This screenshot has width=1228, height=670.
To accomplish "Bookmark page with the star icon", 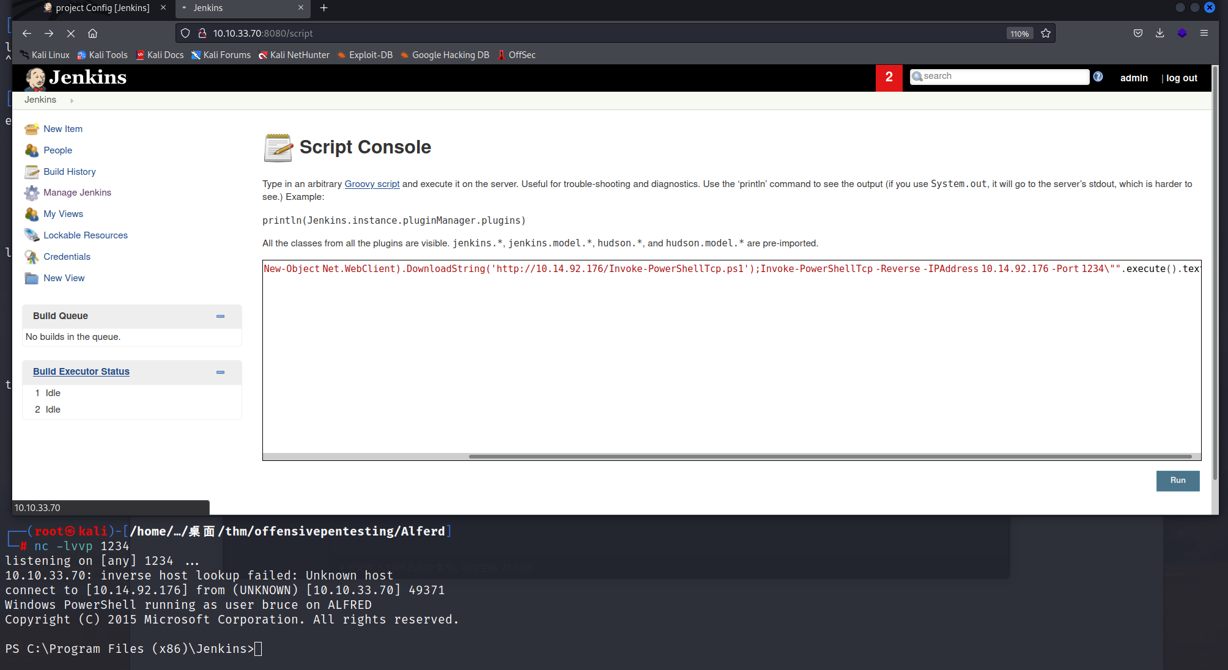I will pyautogui.click(x=1046, y=34).
